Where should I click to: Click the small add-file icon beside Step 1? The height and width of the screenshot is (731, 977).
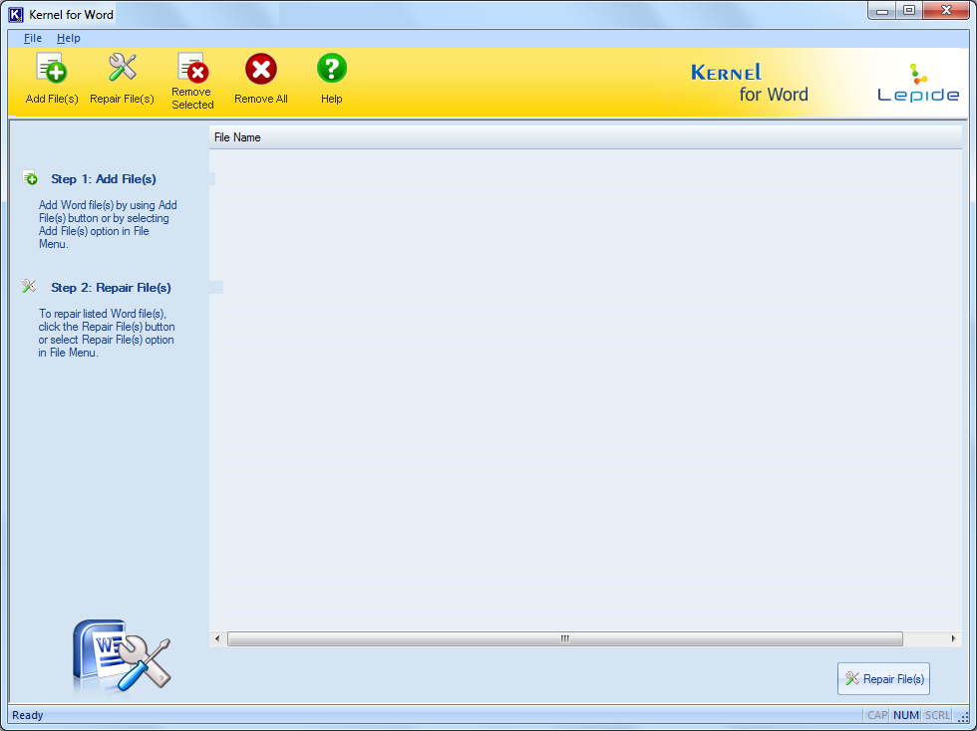(30, 177)
